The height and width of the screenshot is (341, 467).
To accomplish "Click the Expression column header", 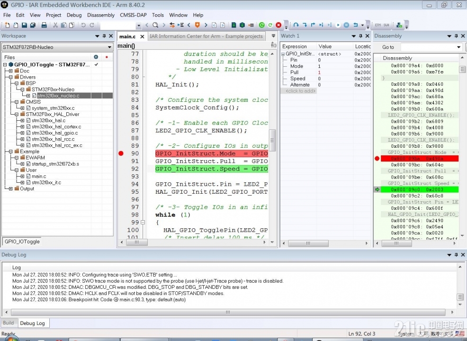I will click(298, 46).
